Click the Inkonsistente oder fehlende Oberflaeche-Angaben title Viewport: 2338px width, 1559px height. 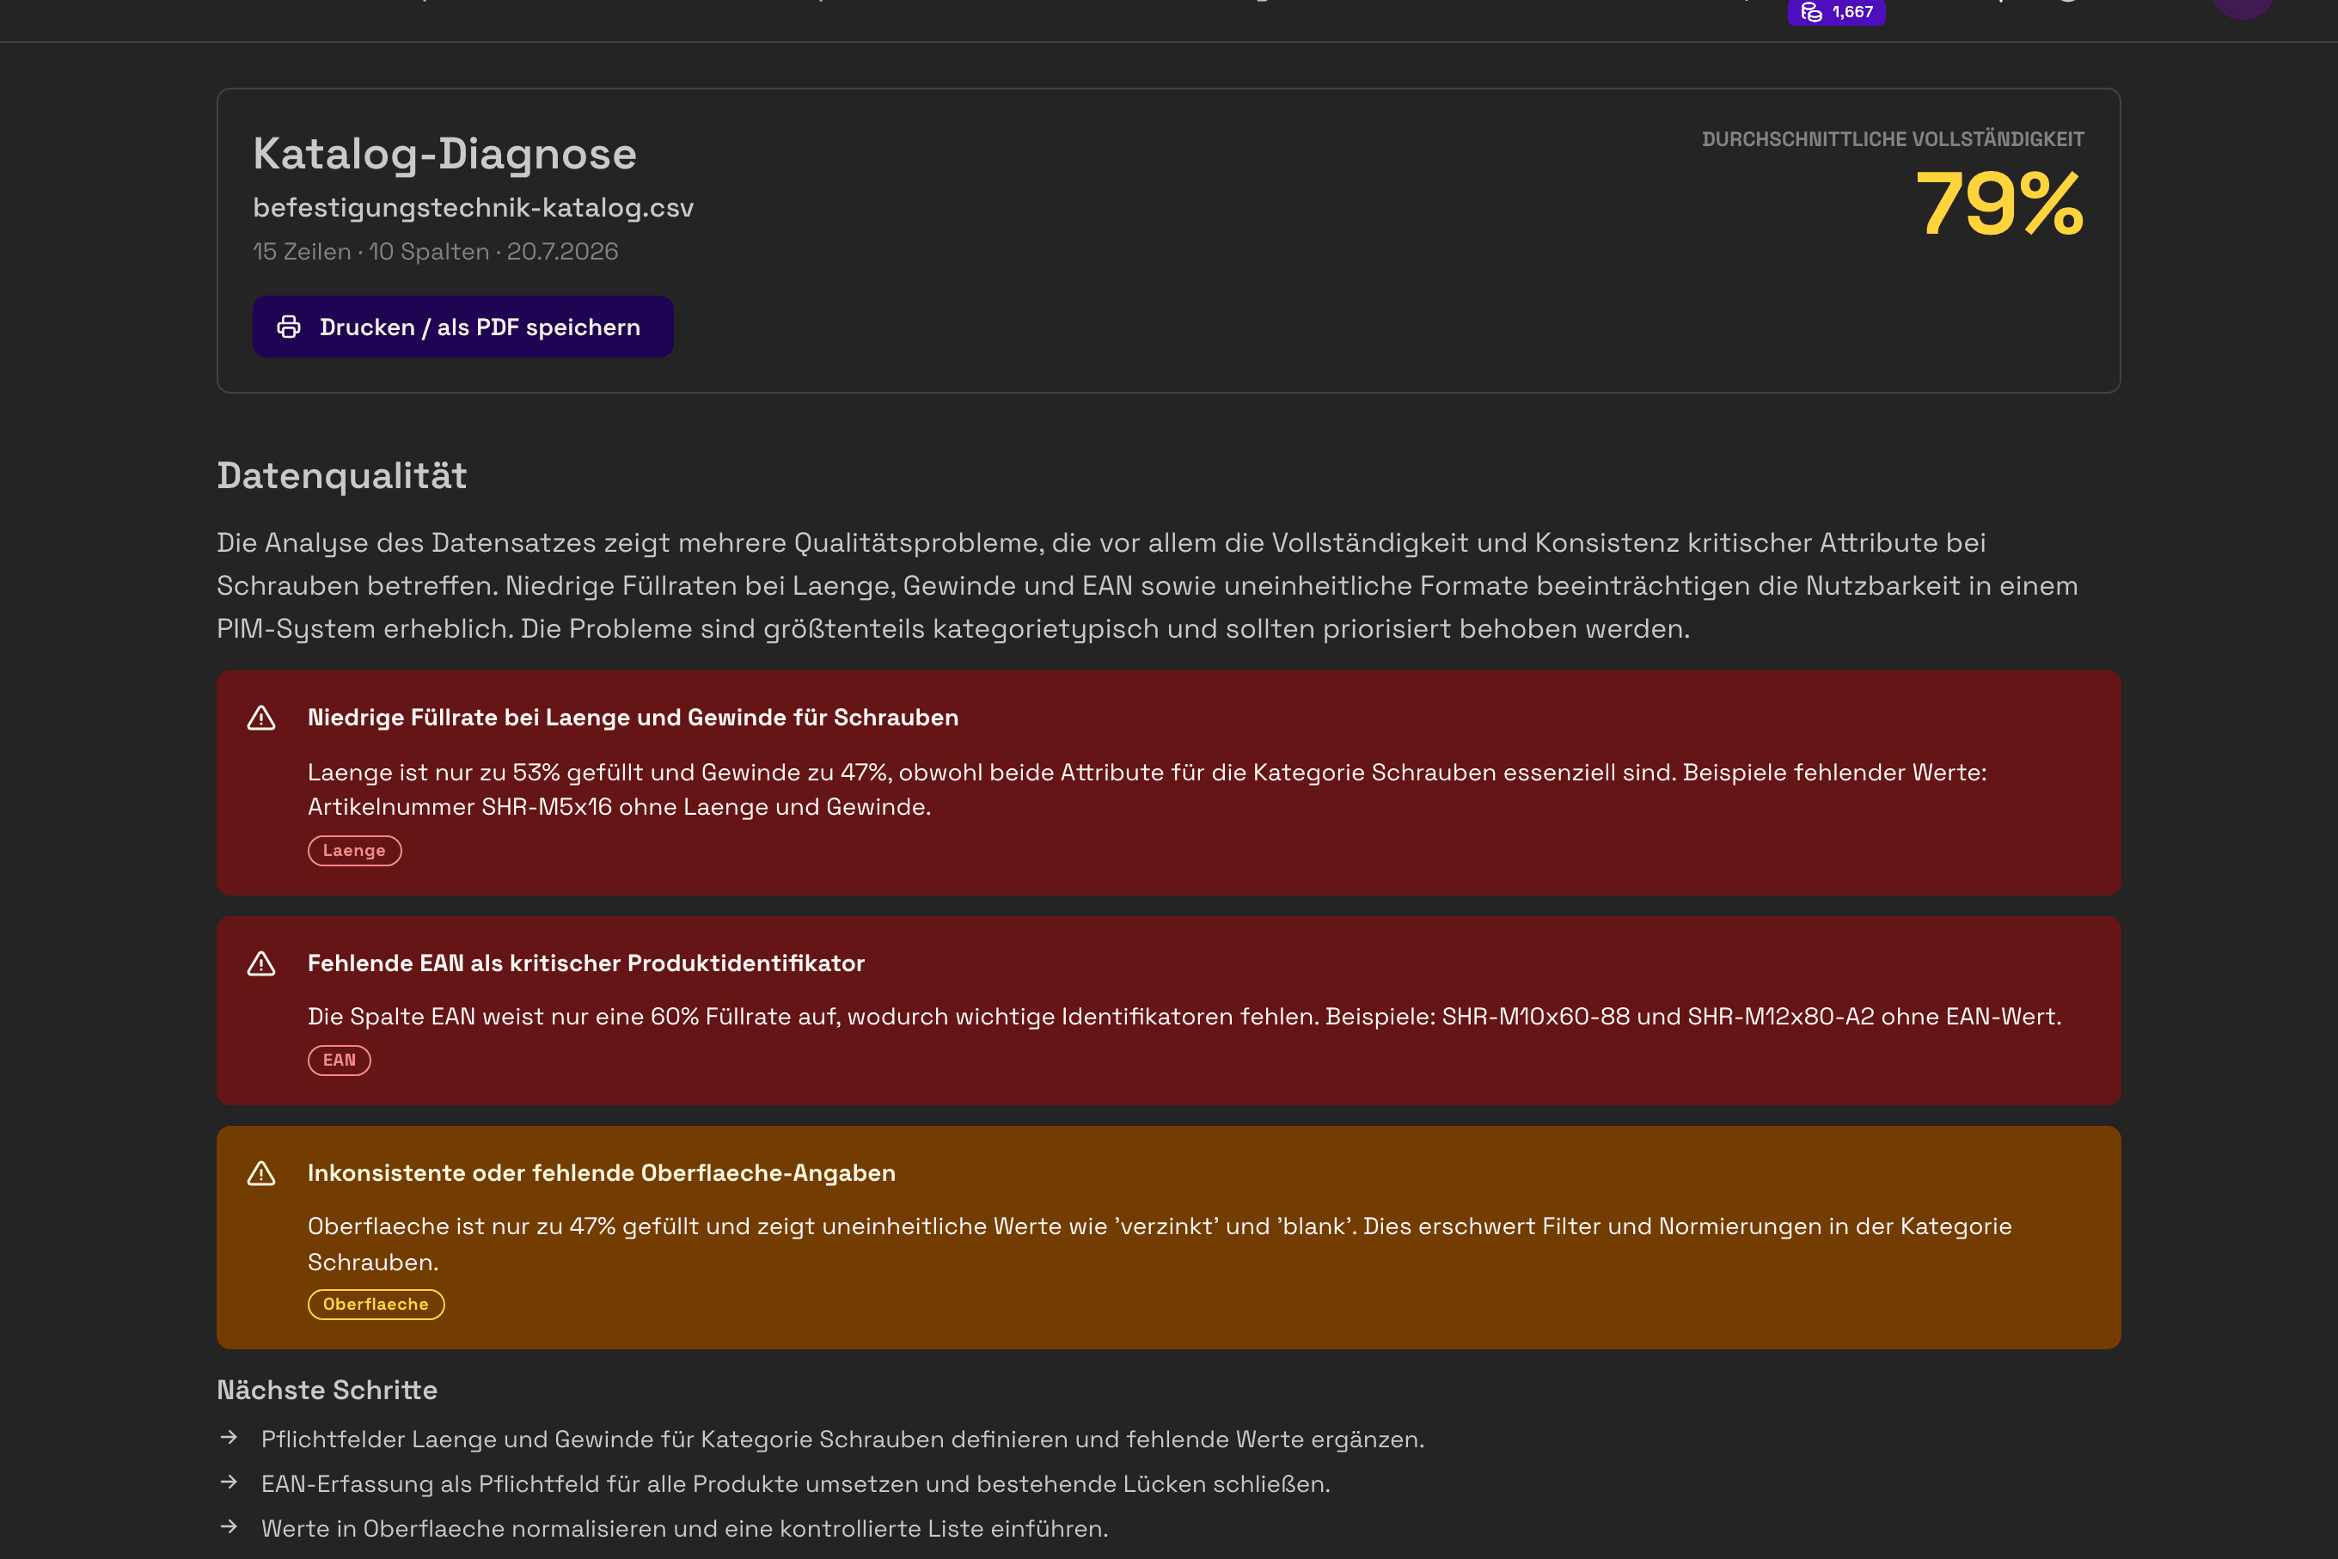point(602,1173)
